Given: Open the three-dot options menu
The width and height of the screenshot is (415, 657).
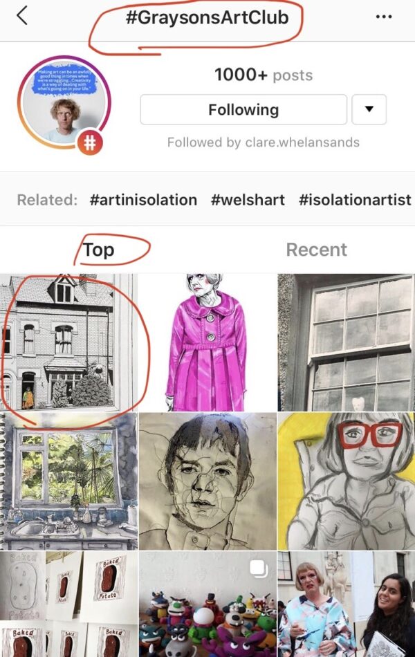Looking at the screenshot, I should point(384,17).
